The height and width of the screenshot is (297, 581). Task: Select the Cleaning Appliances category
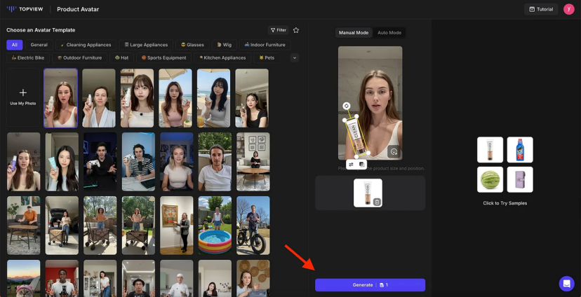(x=86, y=45)
